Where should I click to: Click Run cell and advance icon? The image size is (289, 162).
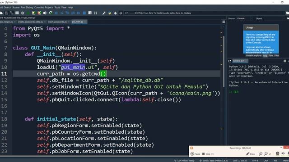pyautogui.click(x=39, y=13)
